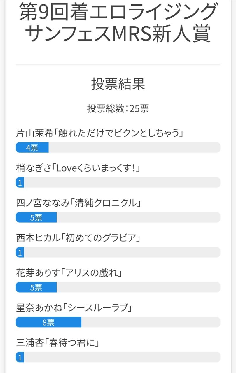Screen dimensions: 236x373
Task: Click the blue 1-vote bar under 西本ヒカル
Action: pos(20,252)
